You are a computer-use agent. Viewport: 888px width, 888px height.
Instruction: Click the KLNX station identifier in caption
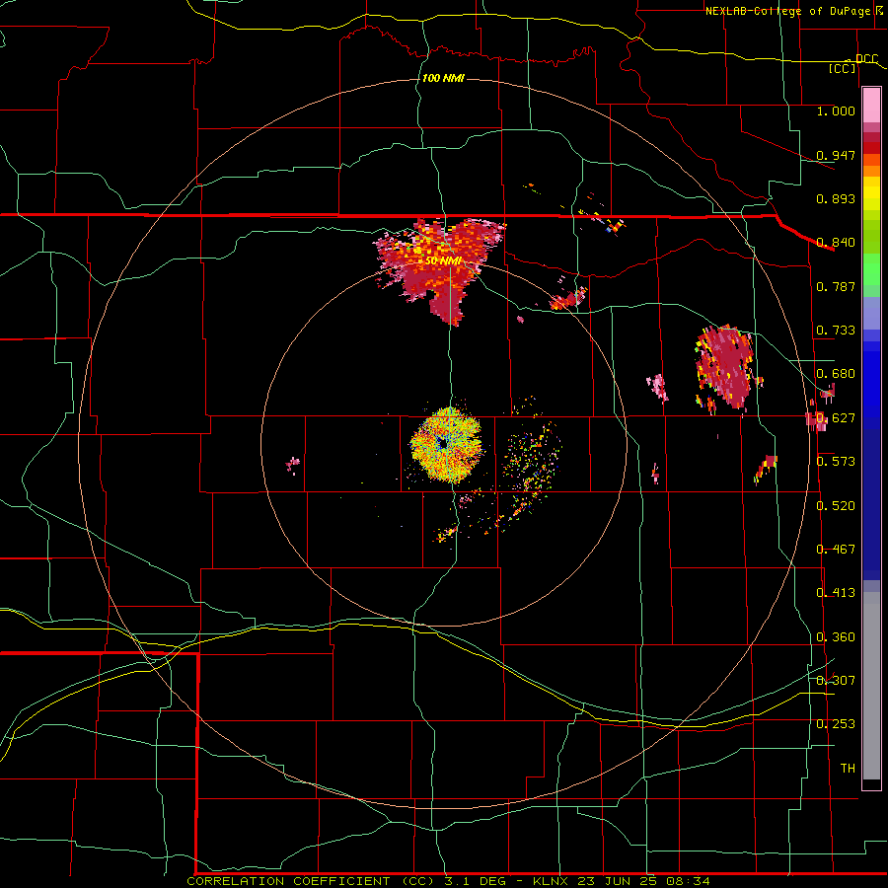pos(553,881)
